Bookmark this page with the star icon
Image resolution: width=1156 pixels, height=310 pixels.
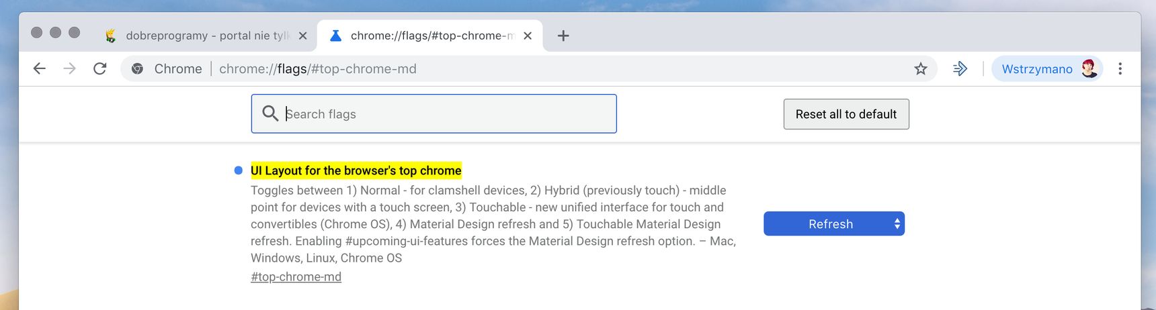click(921, 68)
